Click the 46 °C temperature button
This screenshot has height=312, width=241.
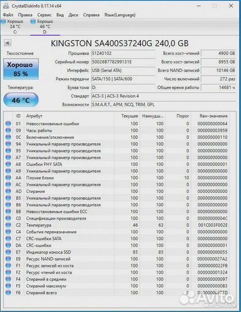click(x=21, y=100)
